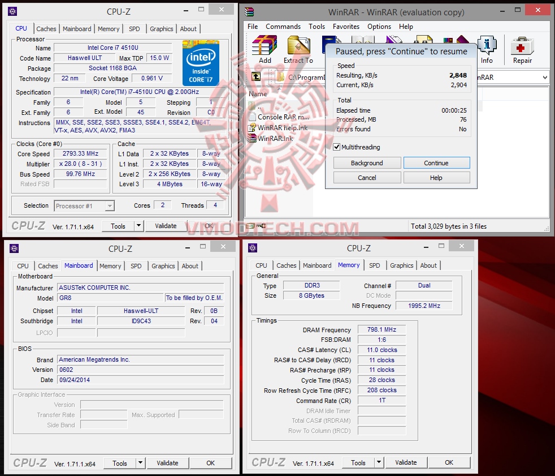Open the WinRAR Info toolbar icon
The width and height of the screenshot is (555, 476).
(x=487, y=50)
